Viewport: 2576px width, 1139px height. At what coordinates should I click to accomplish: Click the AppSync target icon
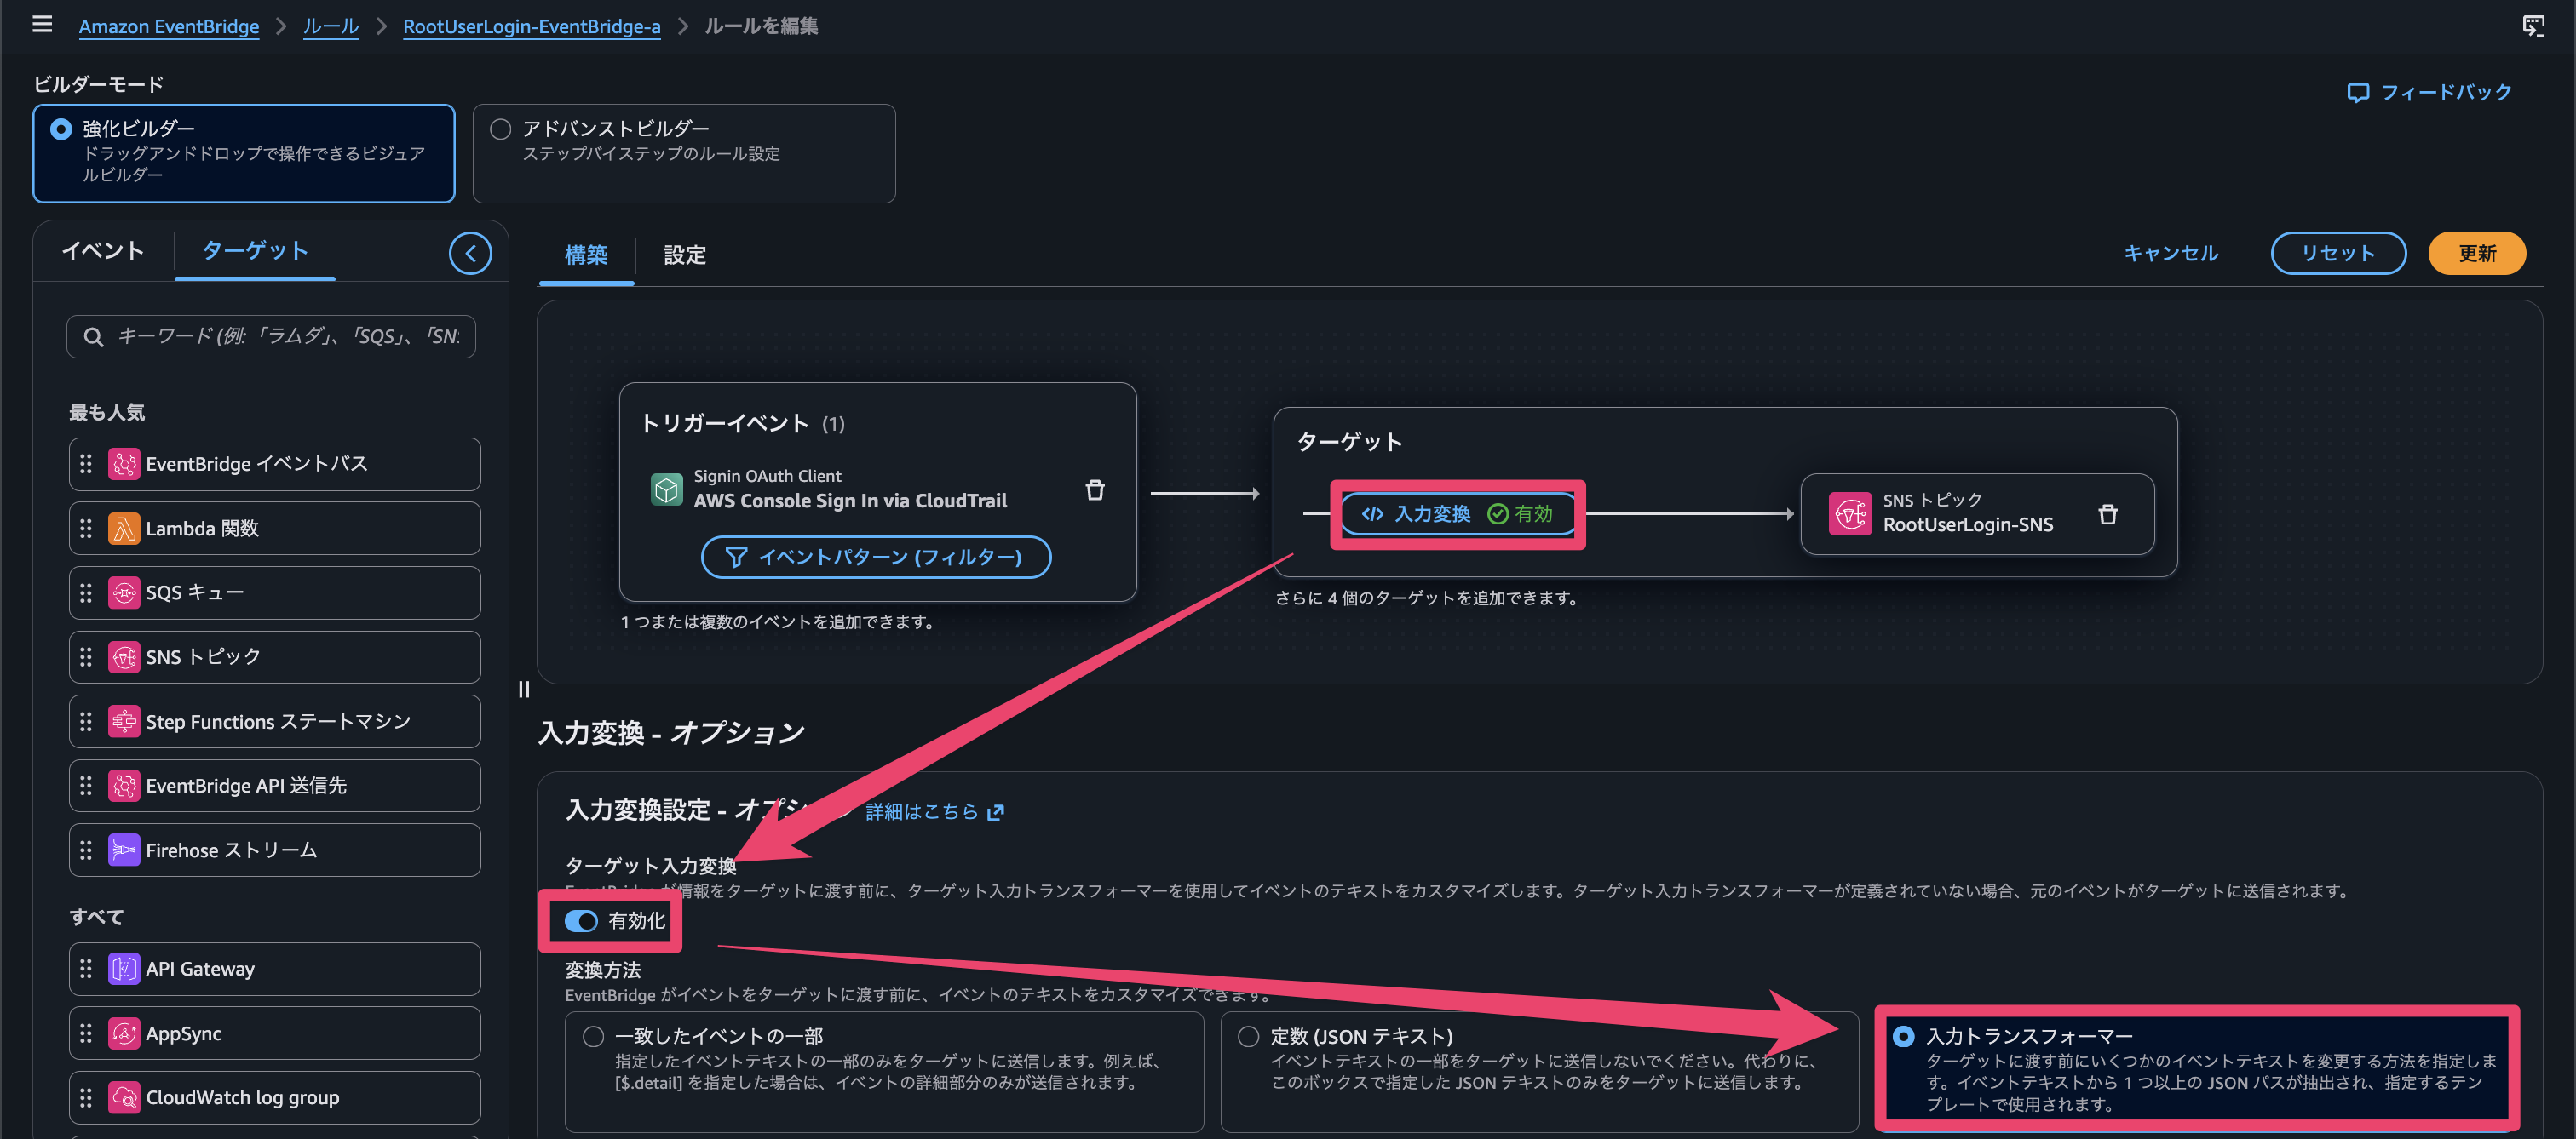coord(124,1033)
